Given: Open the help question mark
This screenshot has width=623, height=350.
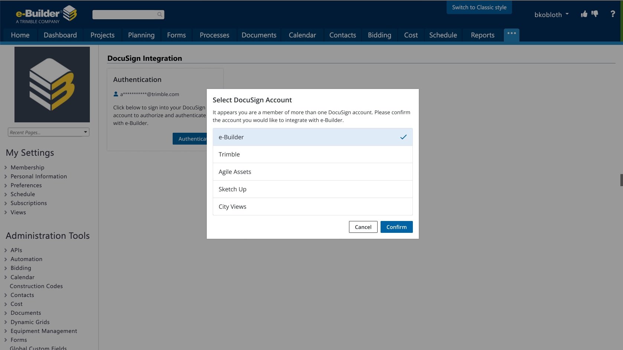Looking at the screenshot, I should [613, 14].
